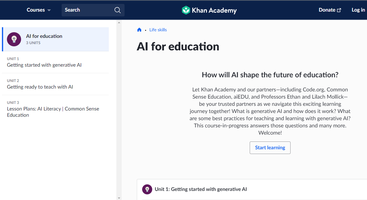This screenshot has height=200, width=367.
Task: Click the Log in link
Action: [x=358, y=10]
